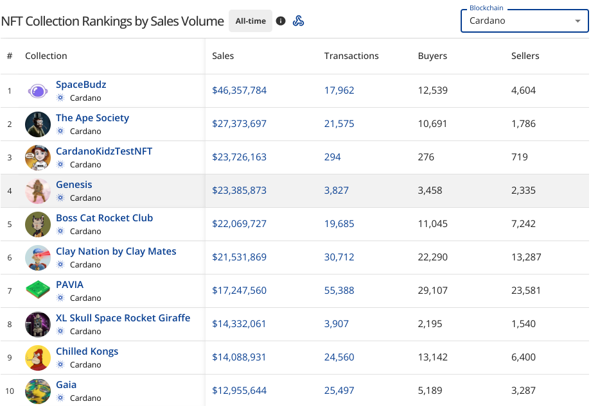
Task: Click the webhook API icon in title
Action: click(x=298, y=21)
